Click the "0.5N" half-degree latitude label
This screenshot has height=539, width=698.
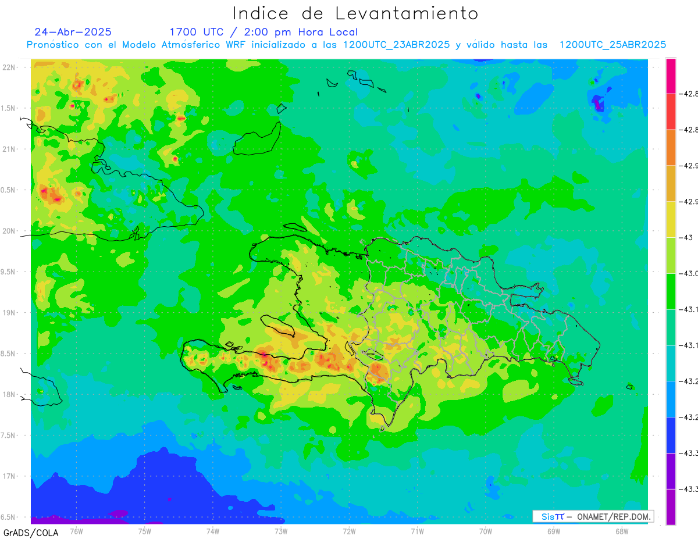pyautogui.click(x=9, y=190)
